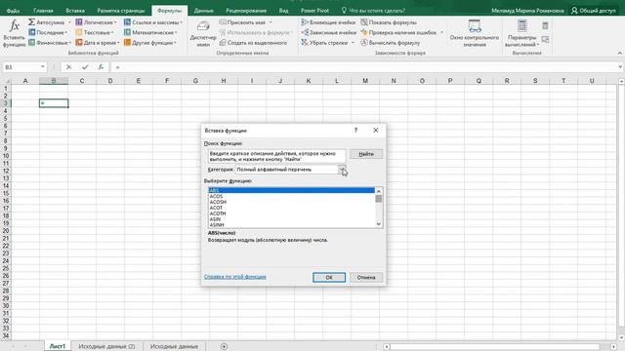Click the formula bar input
Screen dimensions: 625x351
pos(364,67)
